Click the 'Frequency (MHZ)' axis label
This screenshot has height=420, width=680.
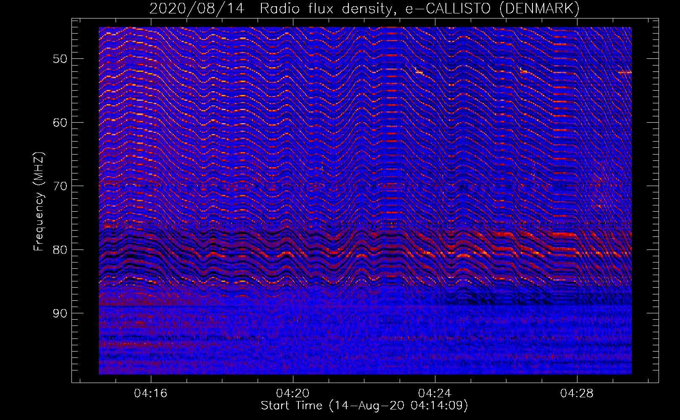(39, 202)
